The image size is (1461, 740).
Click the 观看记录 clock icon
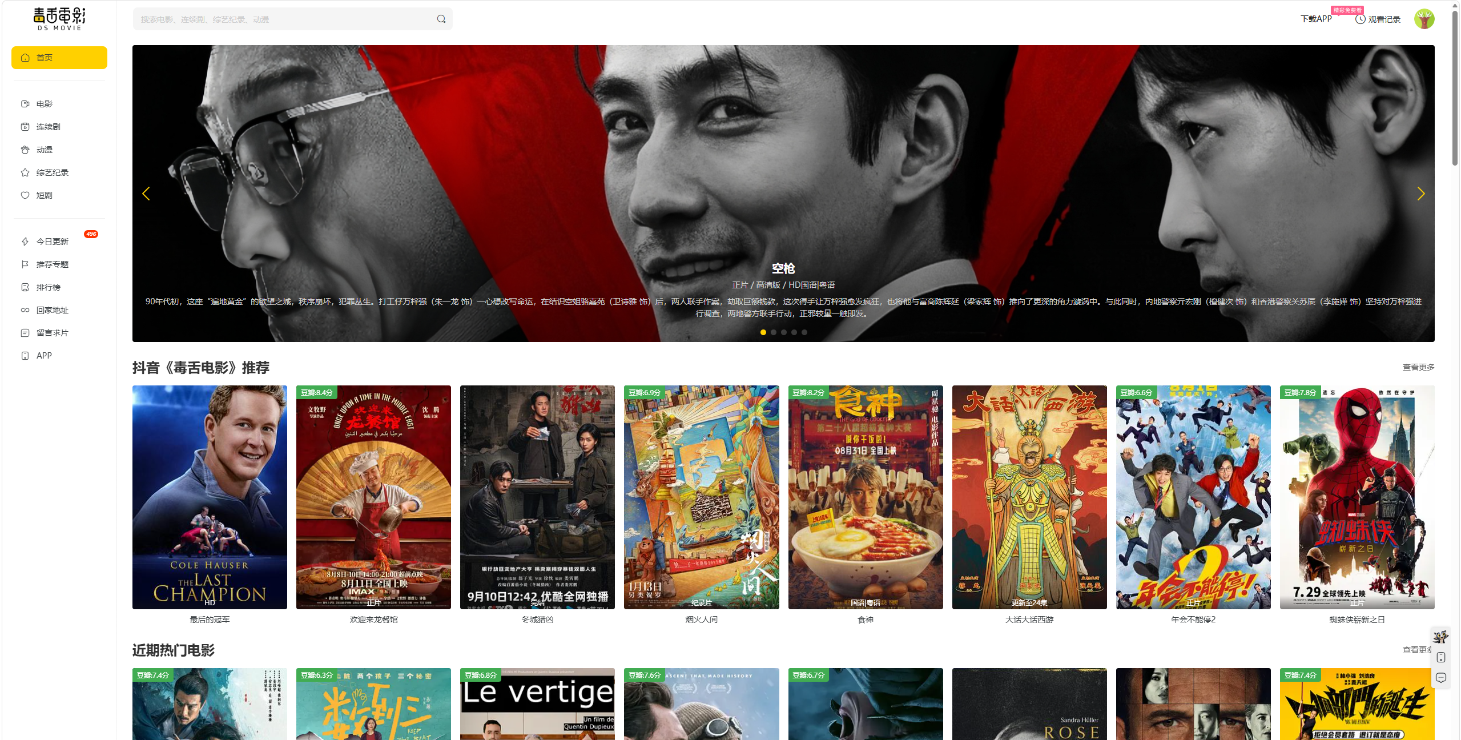1360,19
